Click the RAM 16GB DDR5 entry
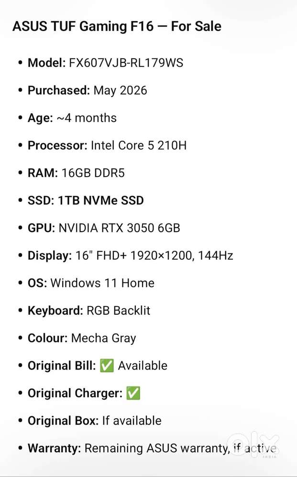 pos(76,173)
